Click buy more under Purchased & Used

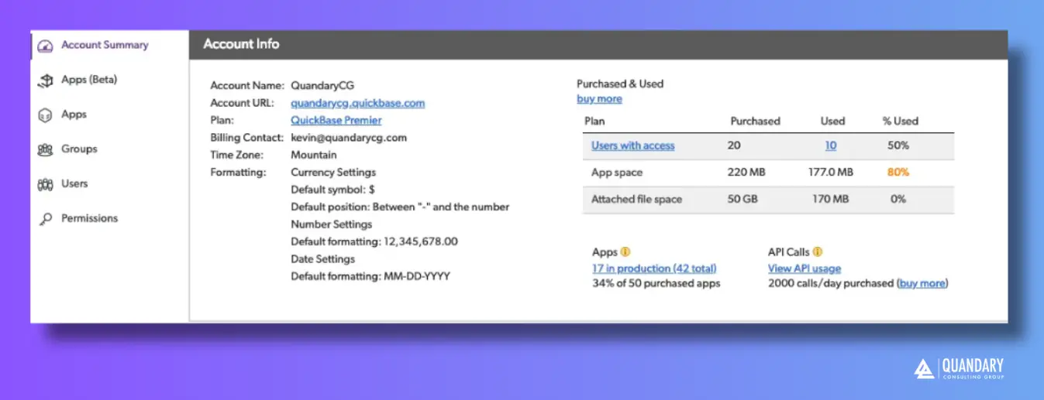click(x=599, y=99)
